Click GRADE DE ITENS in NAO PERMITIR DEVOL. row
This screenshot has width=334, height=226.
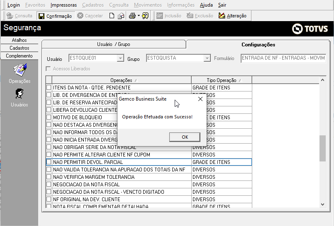pos(211,162)
